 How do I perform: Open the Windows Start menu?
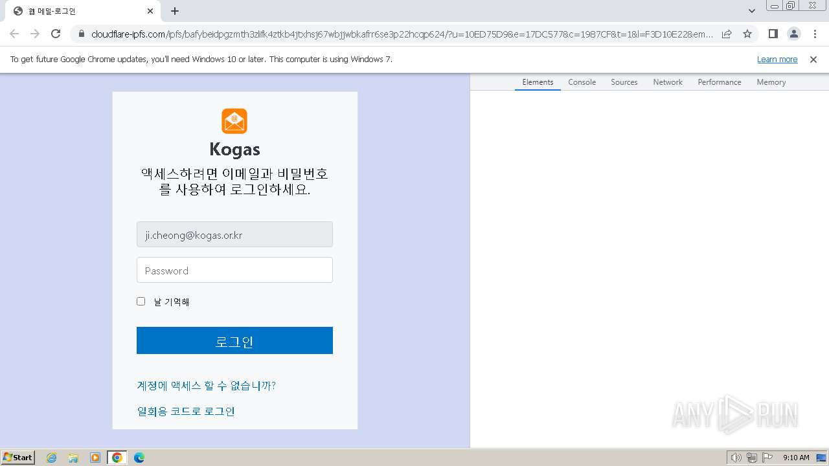point(18,458)
